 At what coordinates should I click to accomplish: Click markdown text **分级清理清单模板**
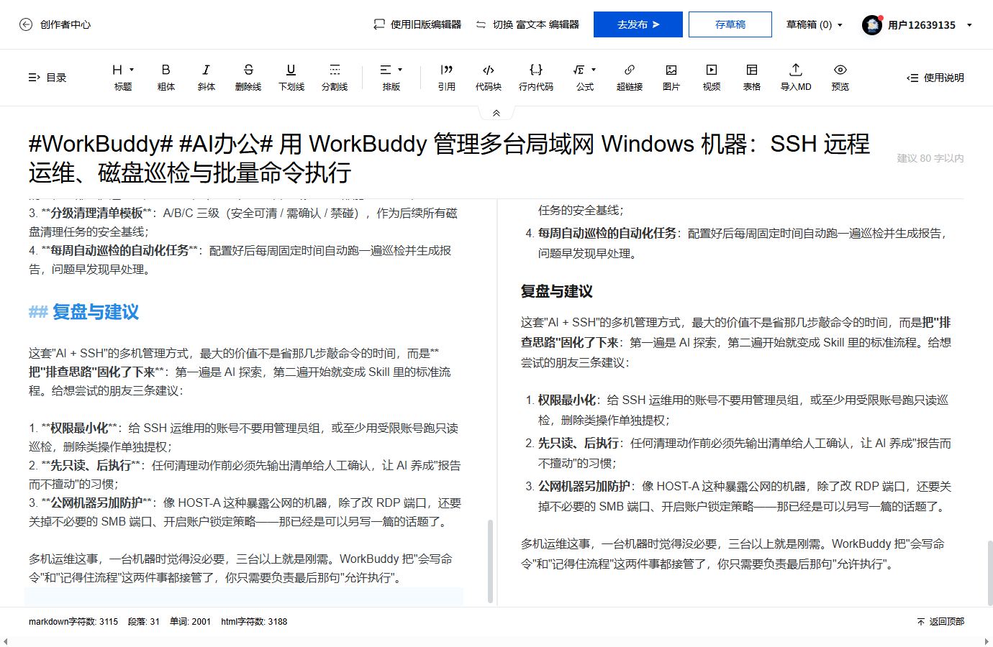(x=96, y=214)
